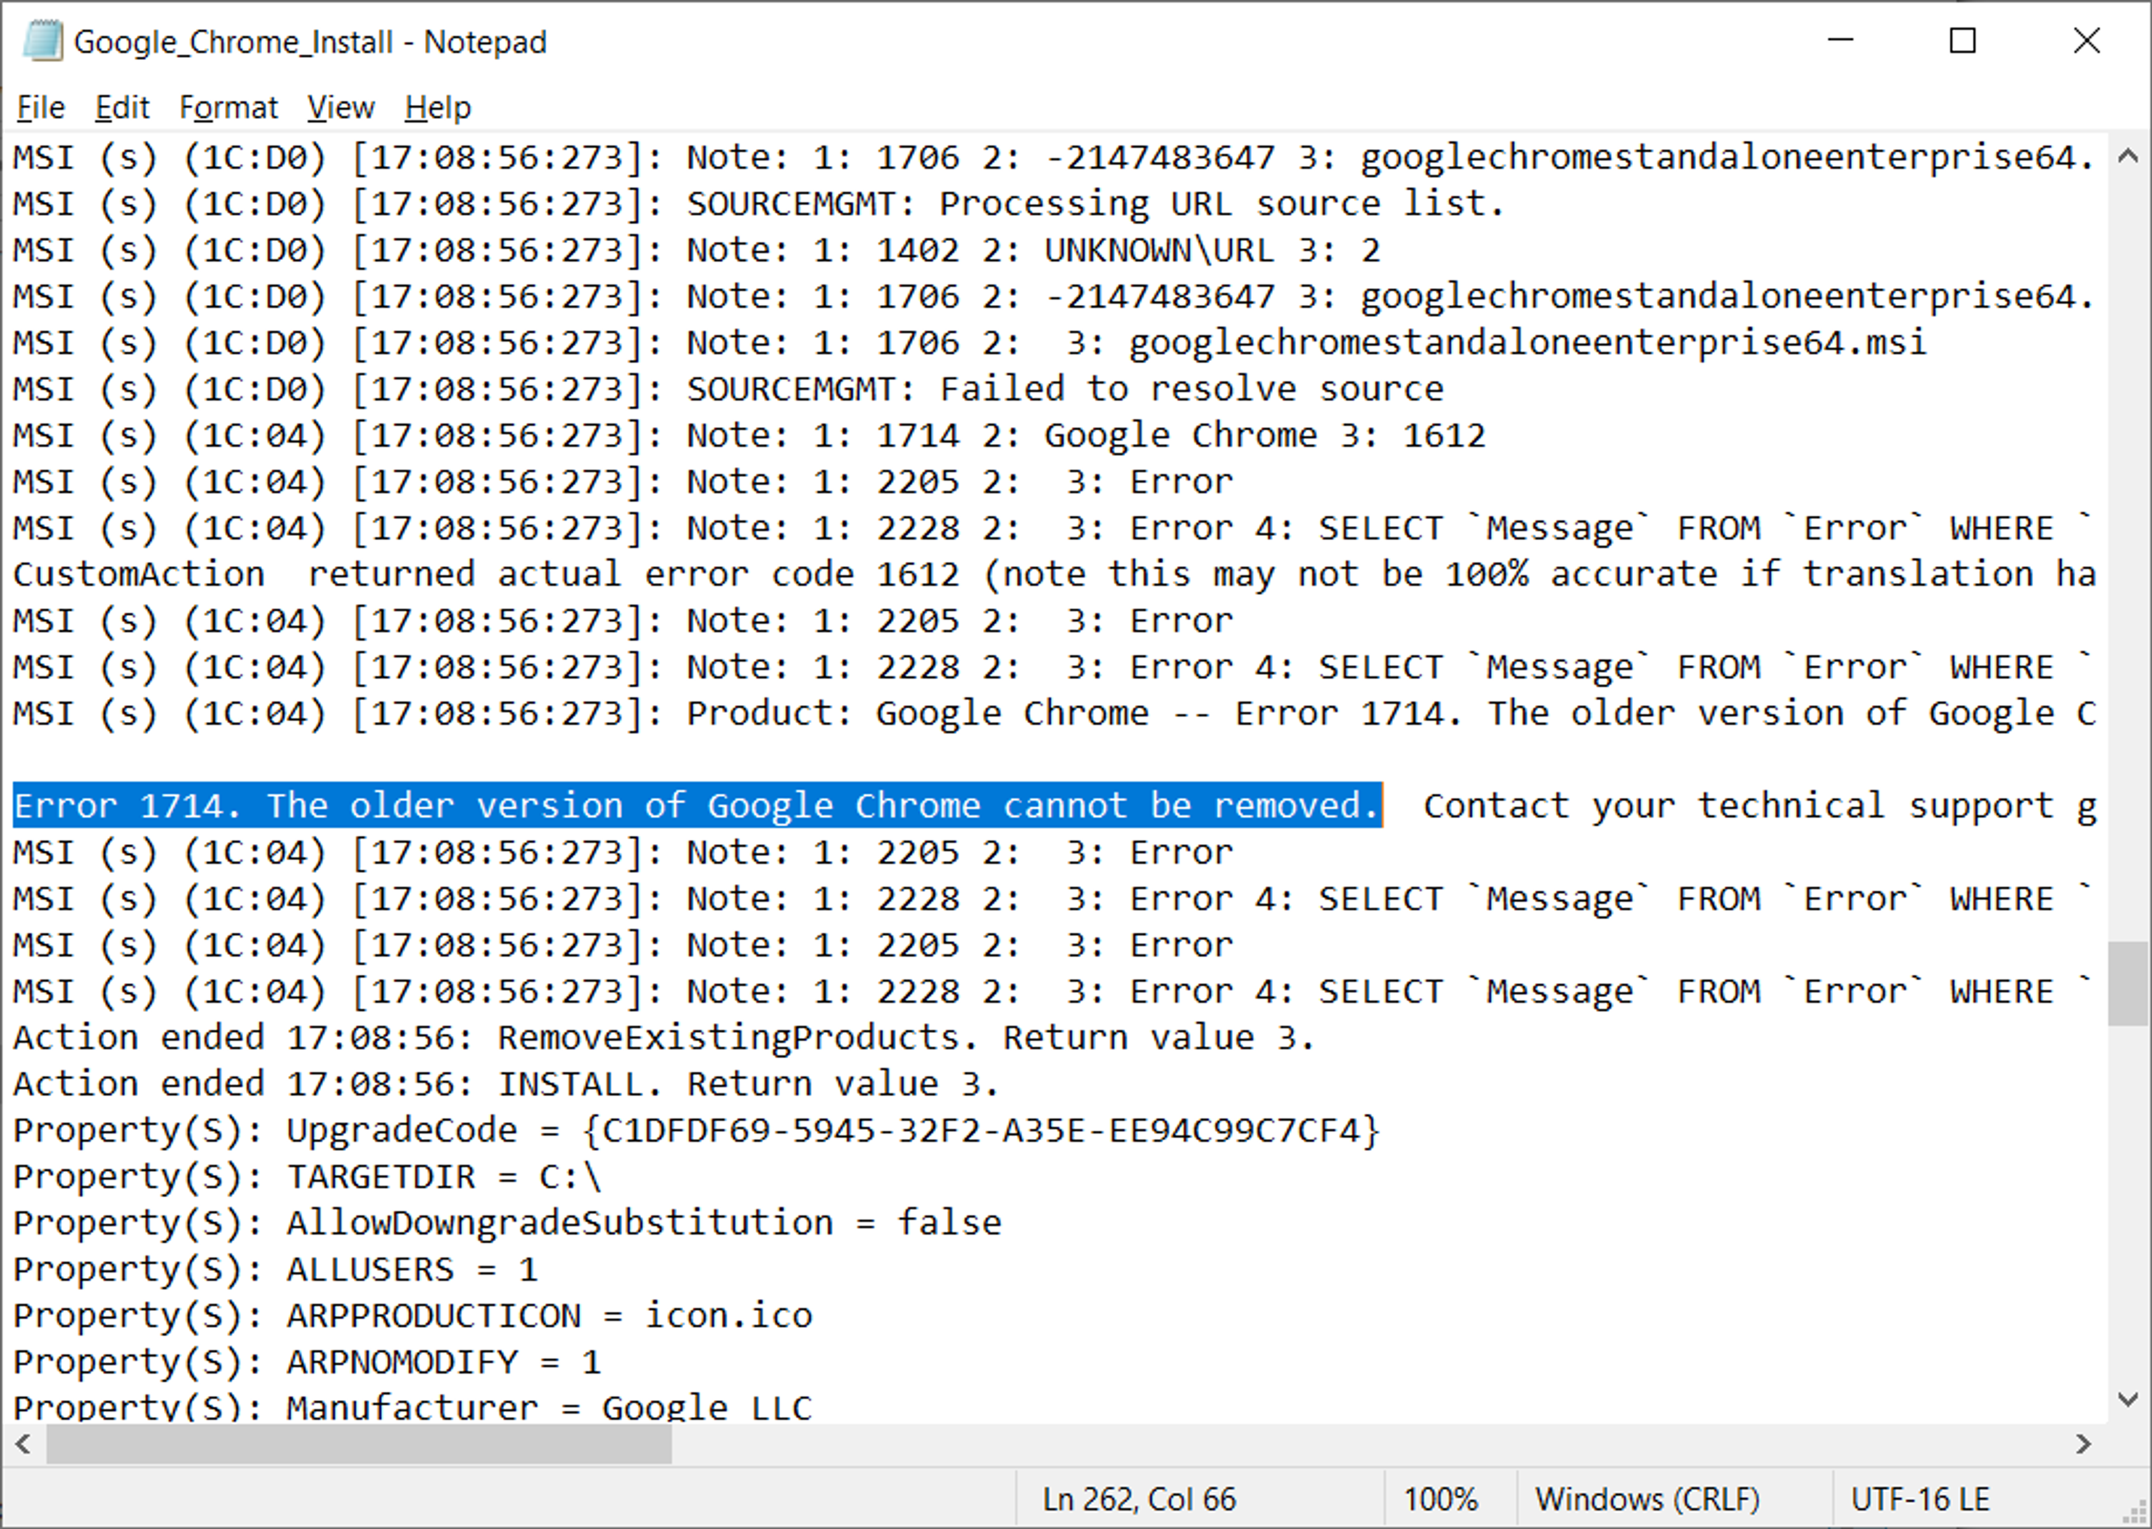Click the vertical scrollbar down arrow
The width and height of the screenshot is (2152, 1529).
[x=2127, y=1400]
